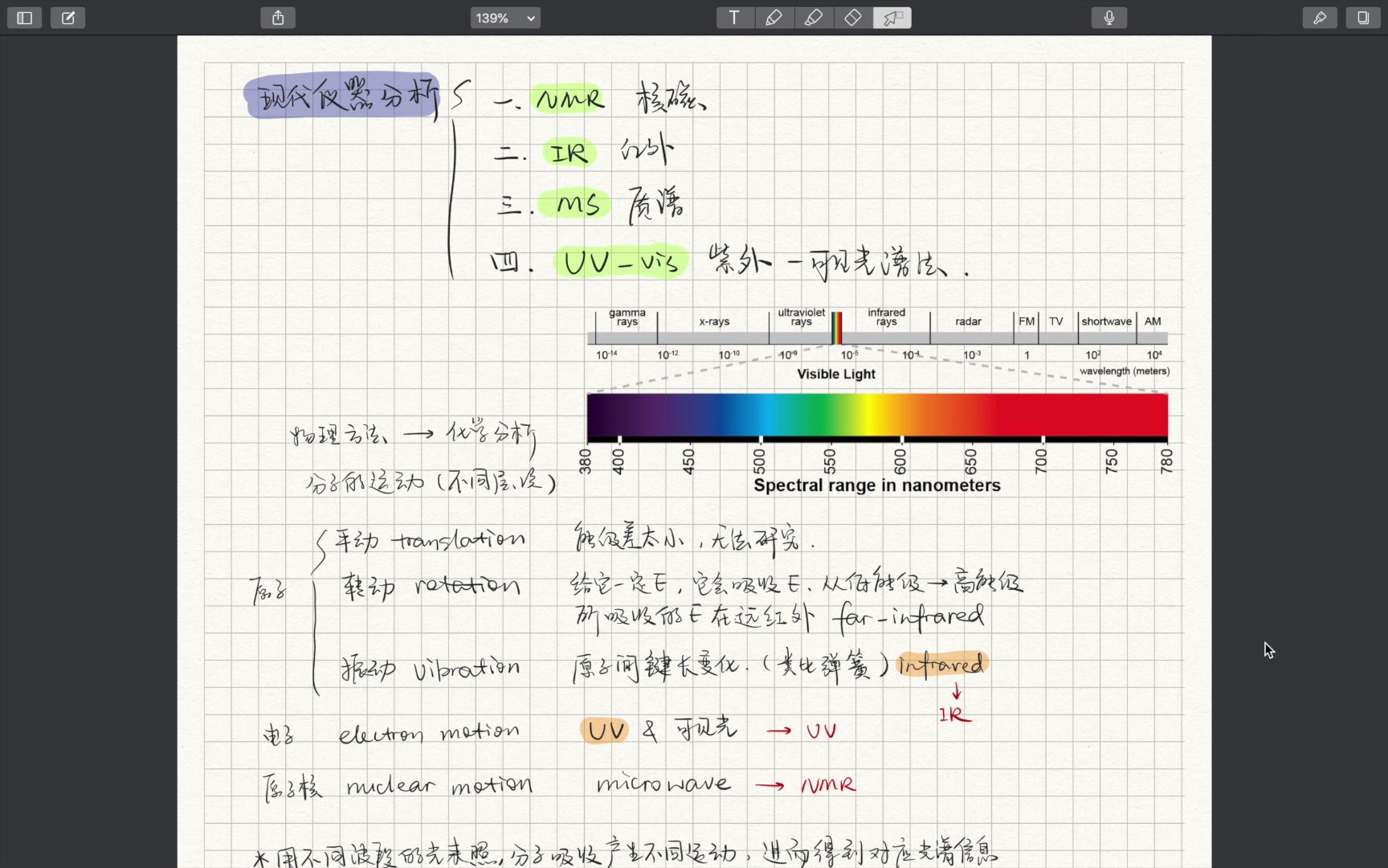Click the red 'NMR' handwriting near microwave
The height and width of the screenshot is (868, 1388).
click(x=828, y=784)
